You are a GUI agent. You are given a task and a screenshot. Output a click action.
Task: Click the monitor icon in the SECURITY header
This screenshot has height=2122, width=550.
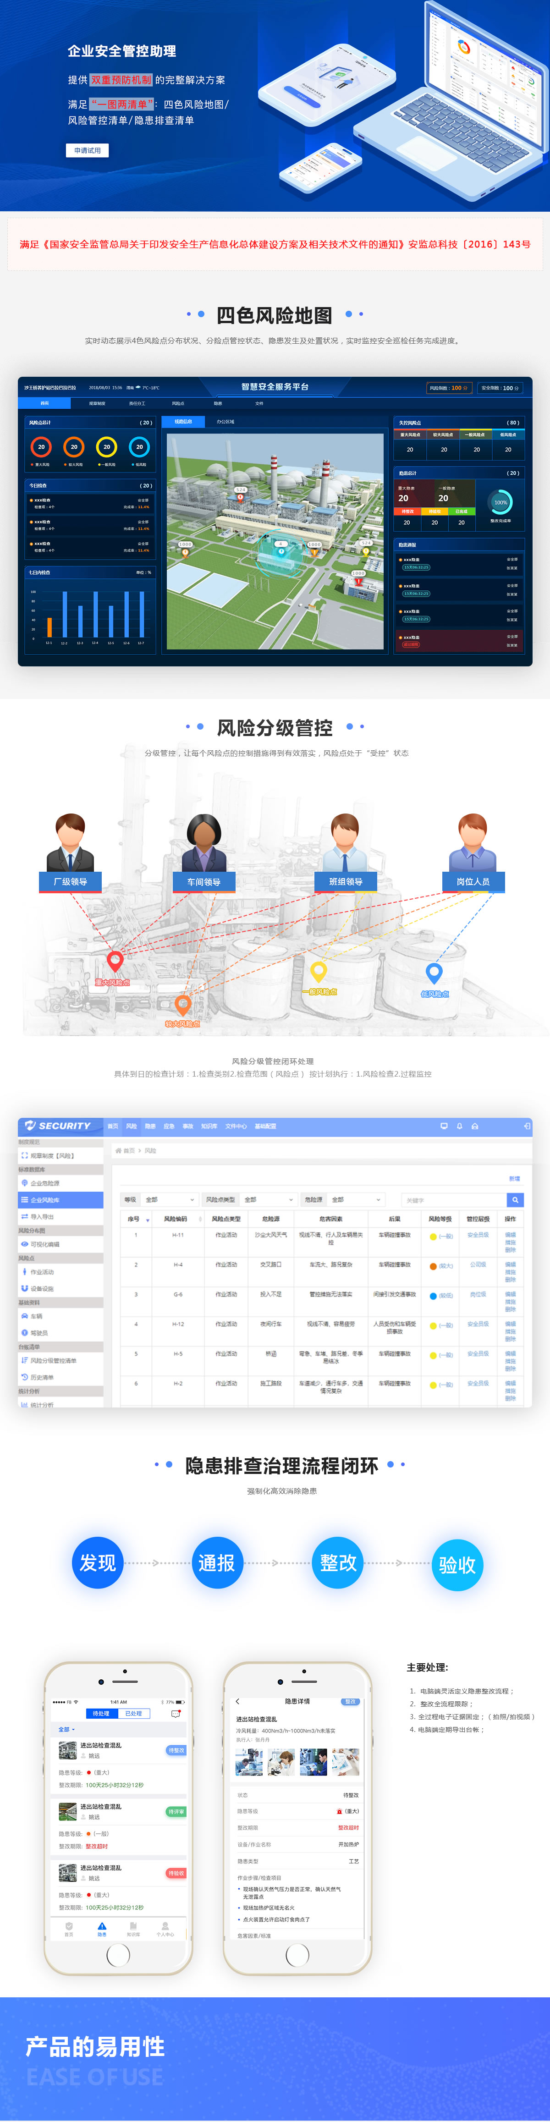(444, 1125)
